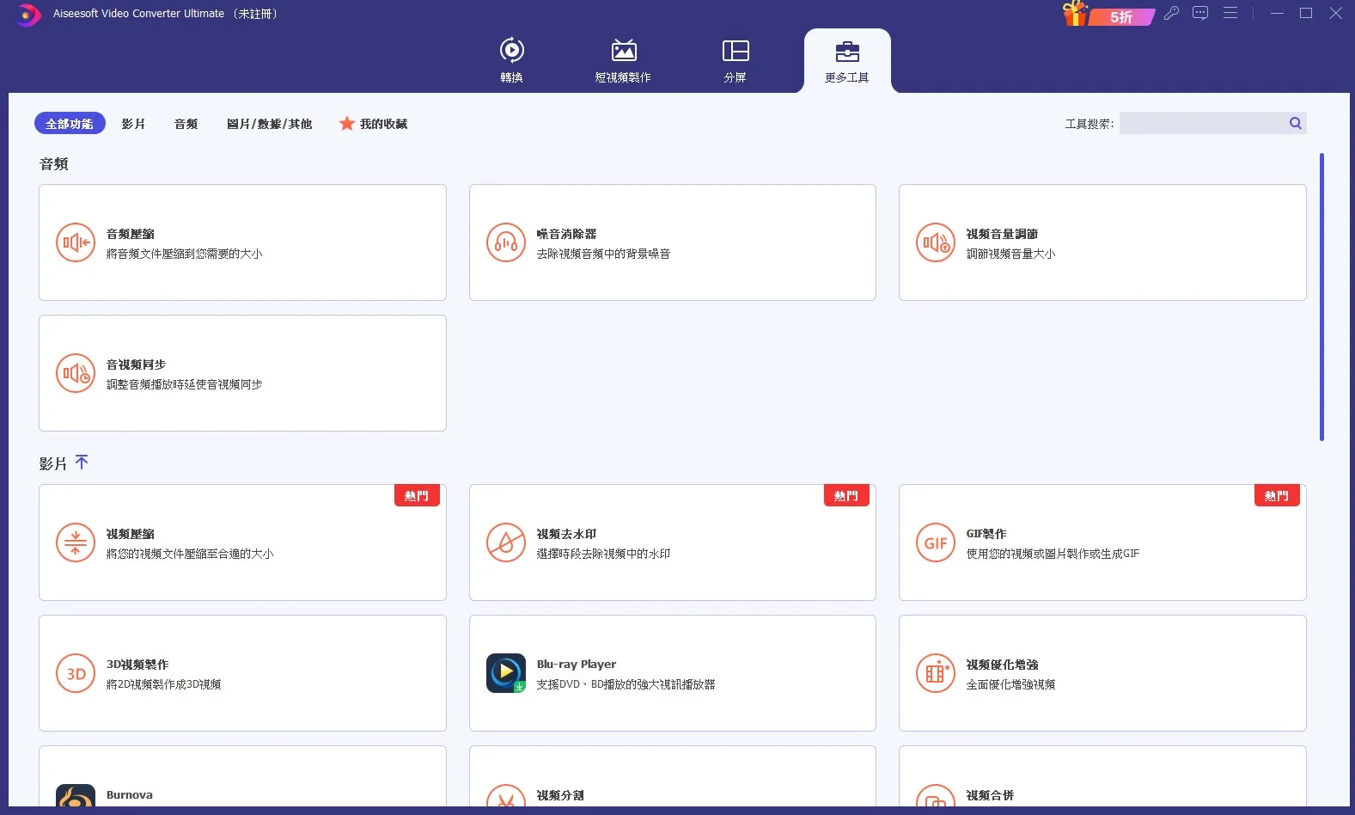Select the 更多工具 toolbox tab

coord(847,60)
